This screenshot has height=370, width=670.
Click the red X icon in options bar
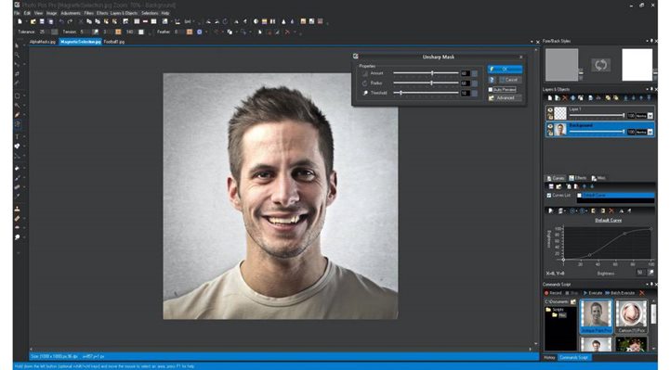pyautogui.click(x=287, y=32)
